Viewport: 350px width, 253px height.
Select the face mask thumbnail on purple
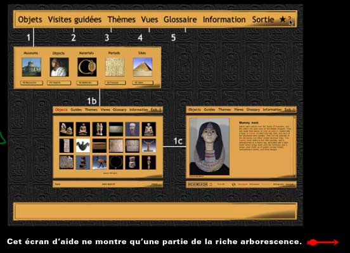[133, 129]
